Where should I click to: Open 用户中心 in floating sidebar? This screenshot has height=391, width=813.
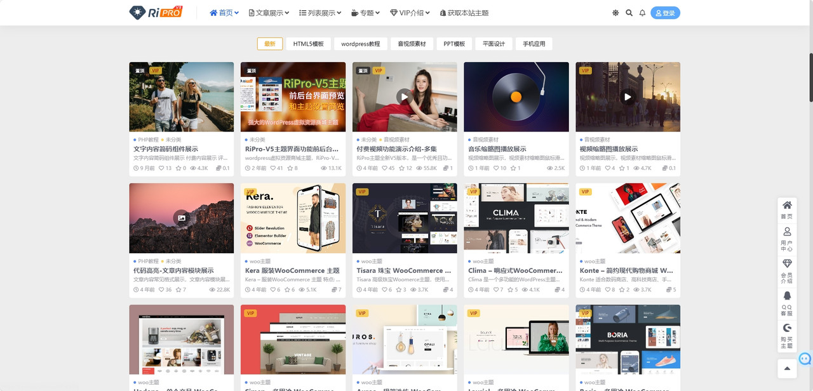coord(787,239)
